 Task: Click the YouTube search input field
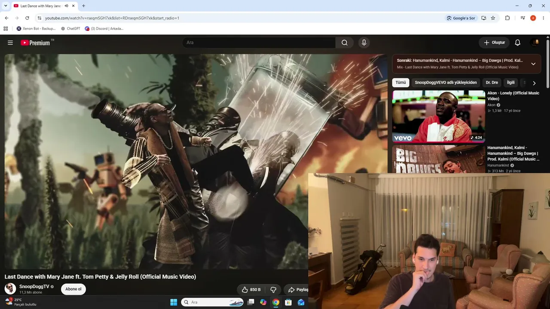[x=259, y=42]
